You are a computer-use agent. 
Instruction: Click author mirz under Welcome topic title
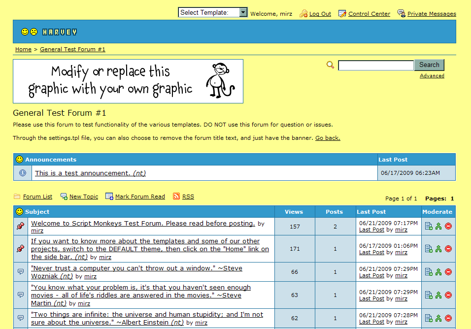tap(37, 231)
